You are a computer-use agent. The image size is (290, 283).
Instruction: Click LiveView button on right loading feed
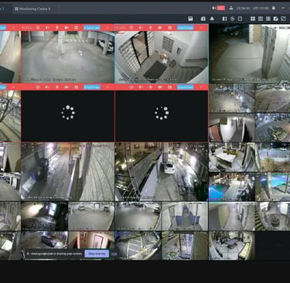coord(186,87)
